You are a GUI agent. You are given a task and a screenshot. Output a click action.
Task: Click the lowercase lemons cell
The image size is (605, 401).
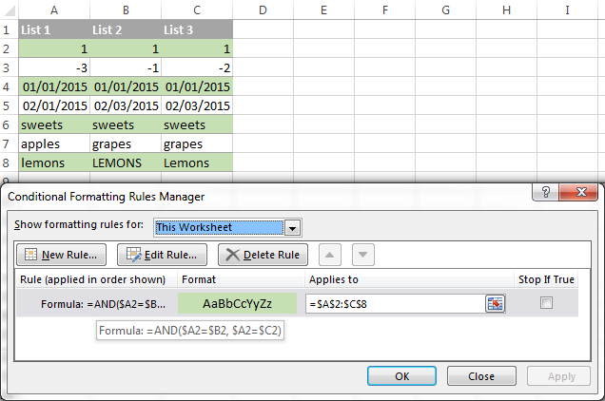54,162
